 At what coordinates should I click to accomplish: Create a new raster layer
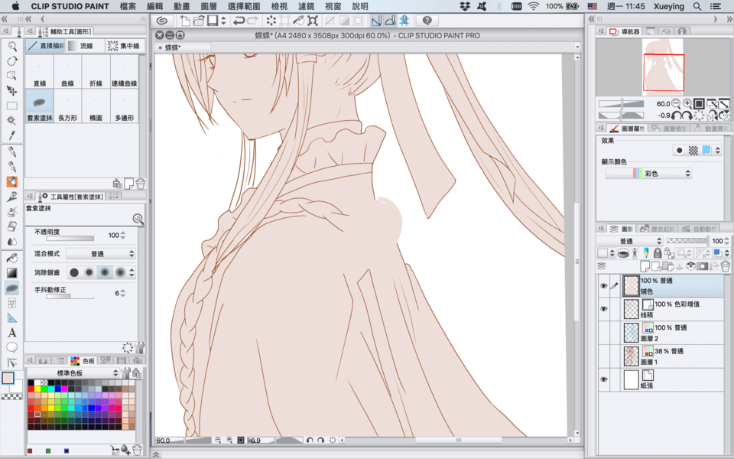point(645,266)
